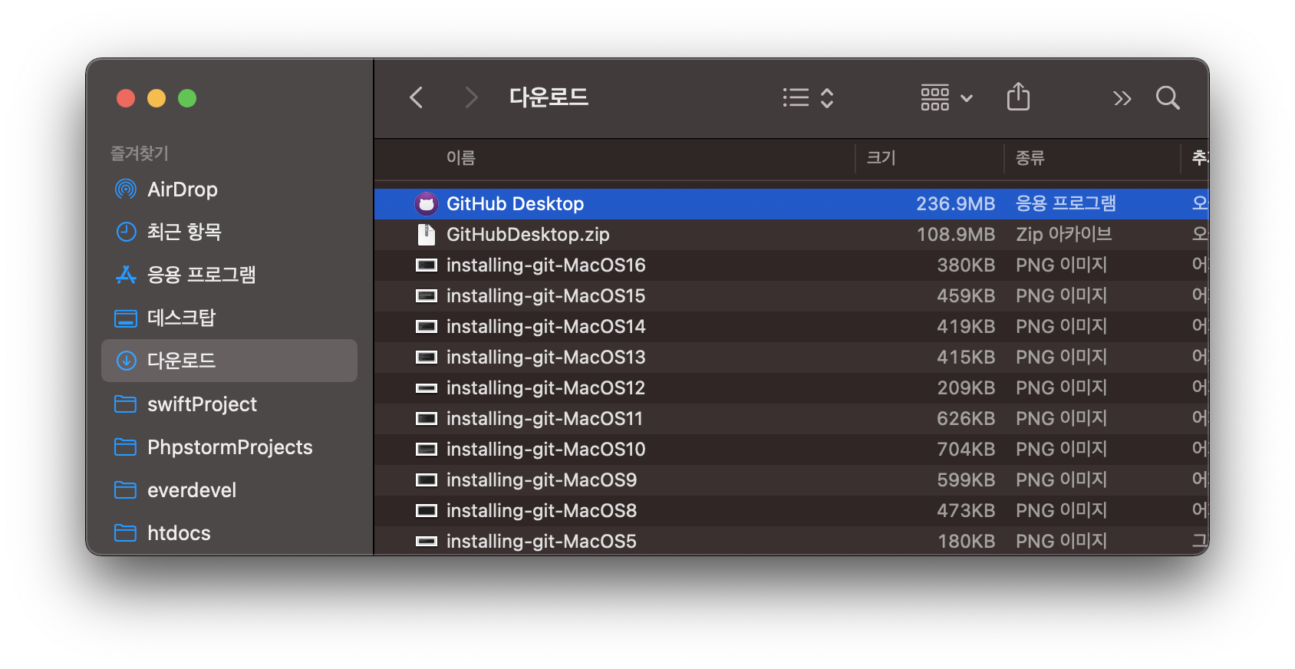Select the GitHubDesktop.zip file name

click(x=528, y=234)
